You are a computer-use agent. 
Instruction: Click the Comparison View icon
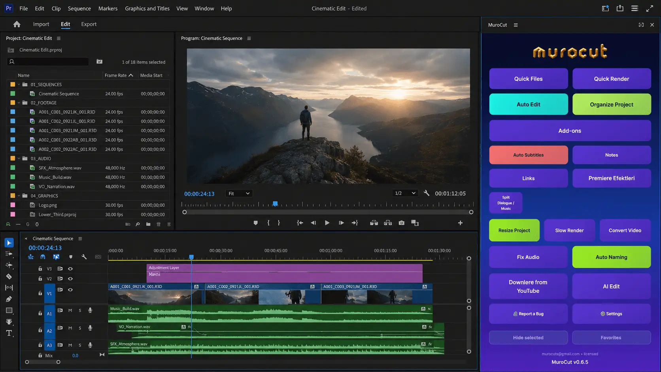[x=415, y=223]
